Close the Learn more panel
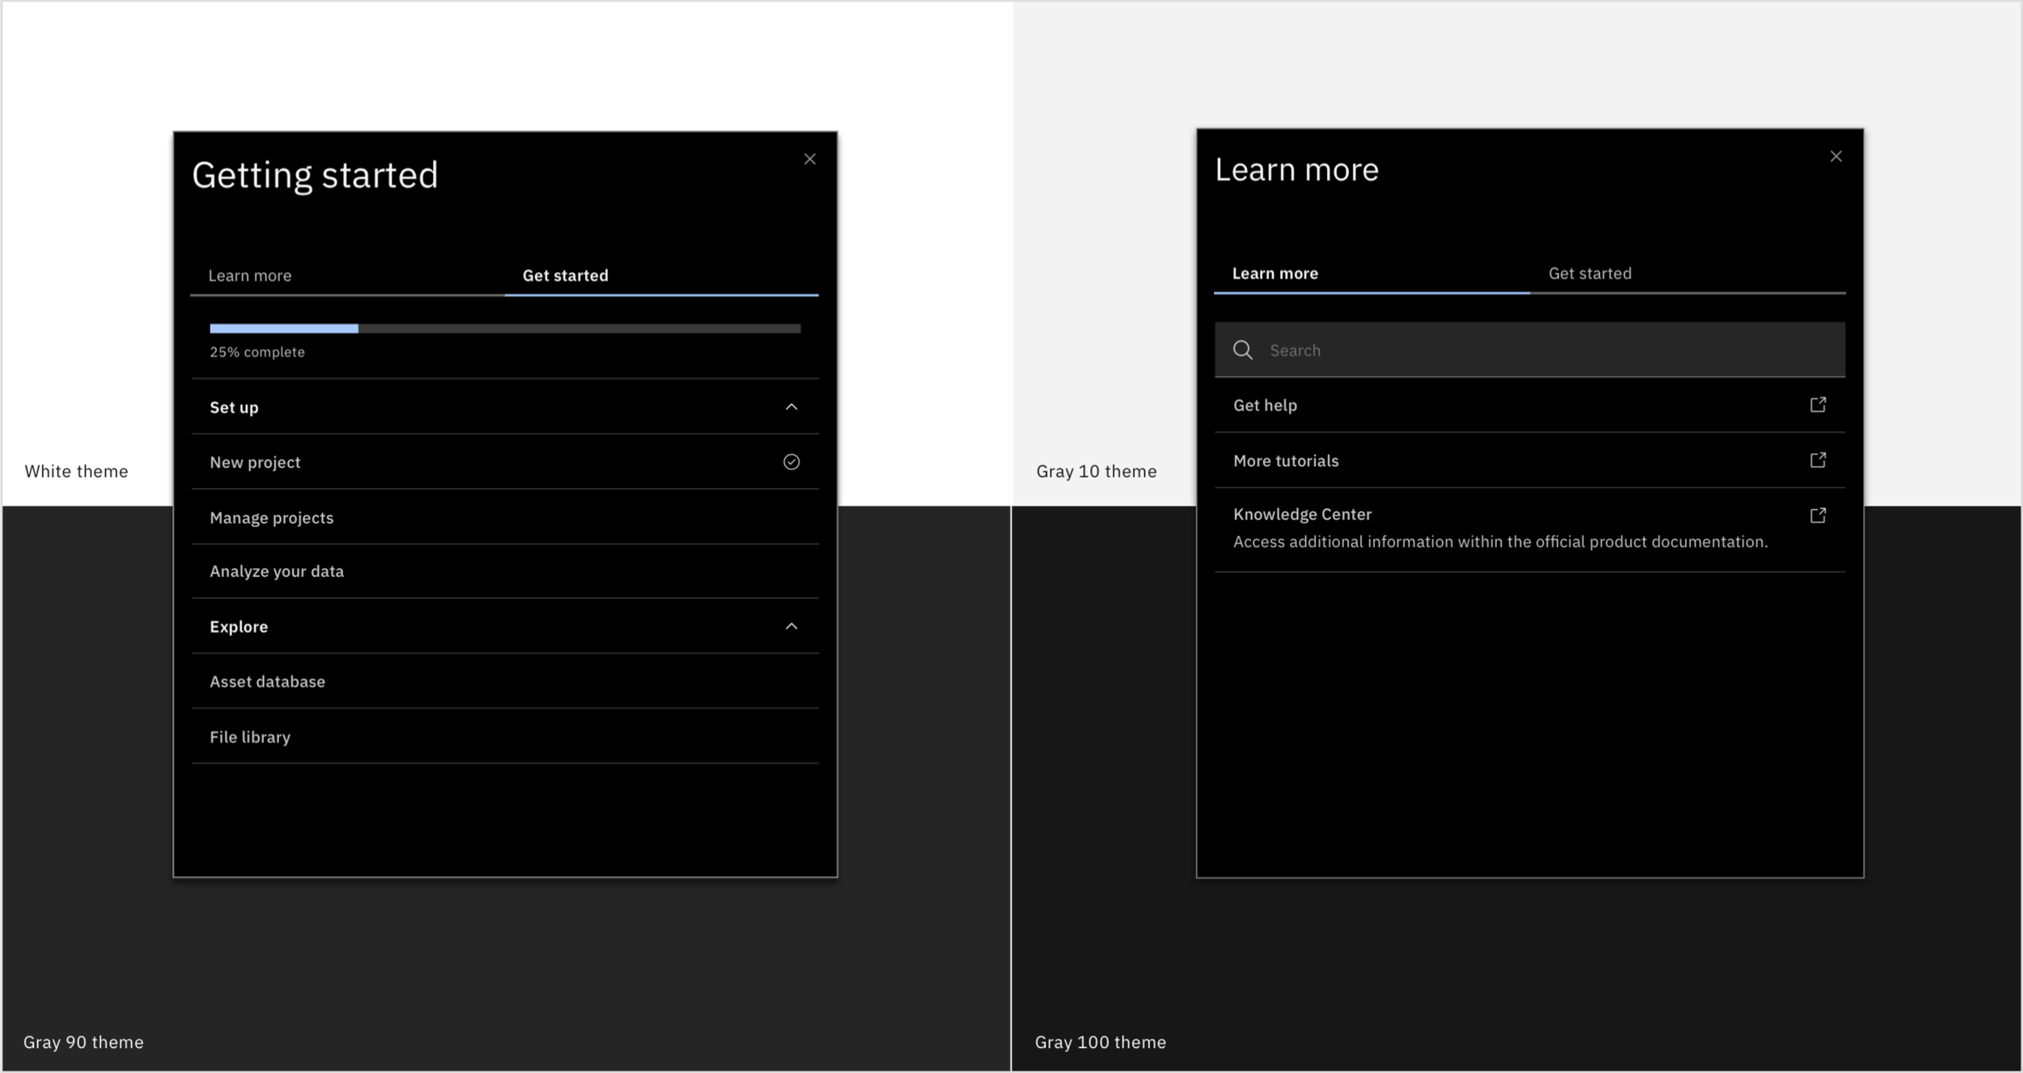 (x=1835, y=156)
